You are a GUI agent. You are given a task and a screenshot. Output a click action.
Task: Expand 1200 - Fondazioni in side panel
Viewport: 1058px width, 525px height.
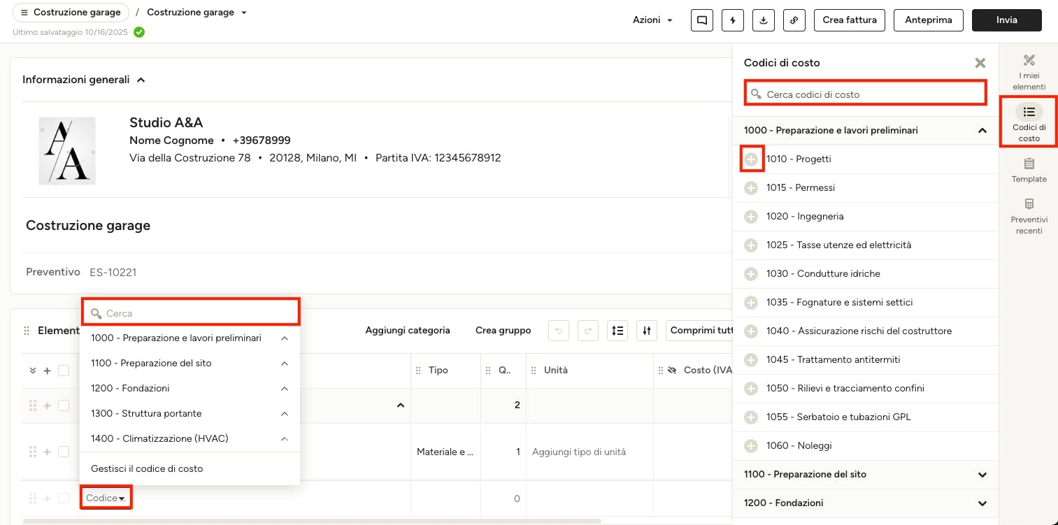tap(982, 503)
